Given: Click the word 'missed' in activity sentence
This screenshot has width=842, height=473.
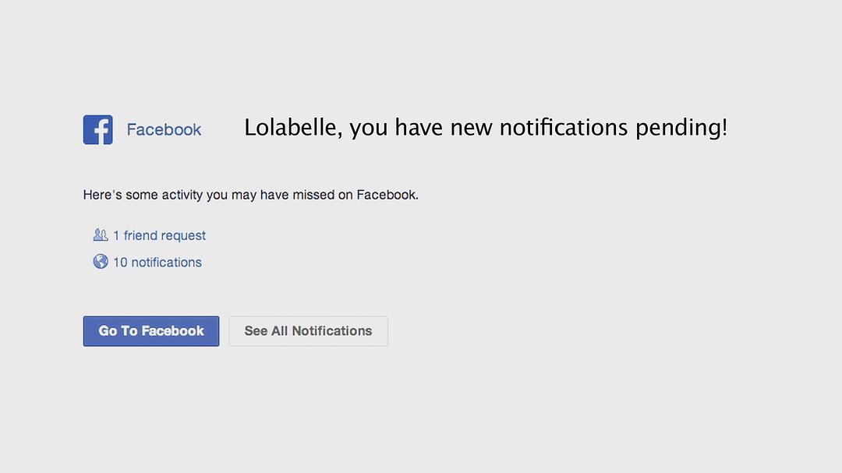Looking at the screenshot, I should 313,195.
